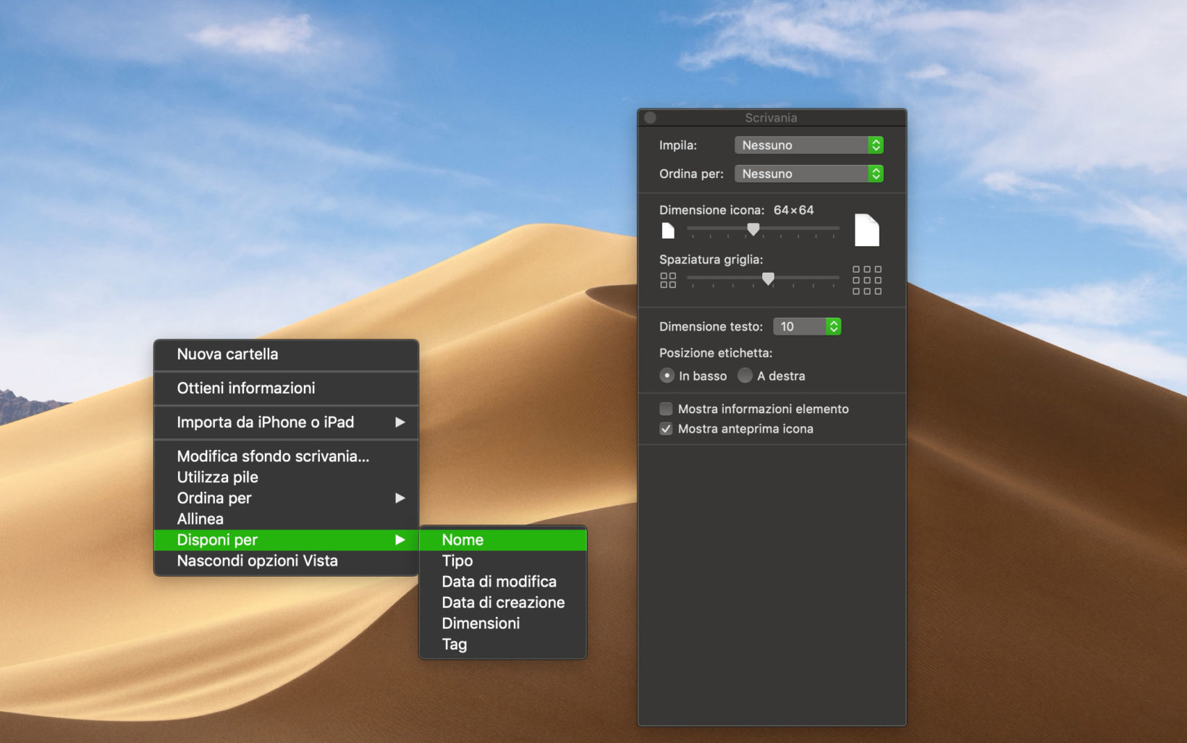This screenshot has width=1187, height=743.
Task: Arrange by 'Dimensioni' in the submenu
Action: pyautogui.click(x=503, y=624)
